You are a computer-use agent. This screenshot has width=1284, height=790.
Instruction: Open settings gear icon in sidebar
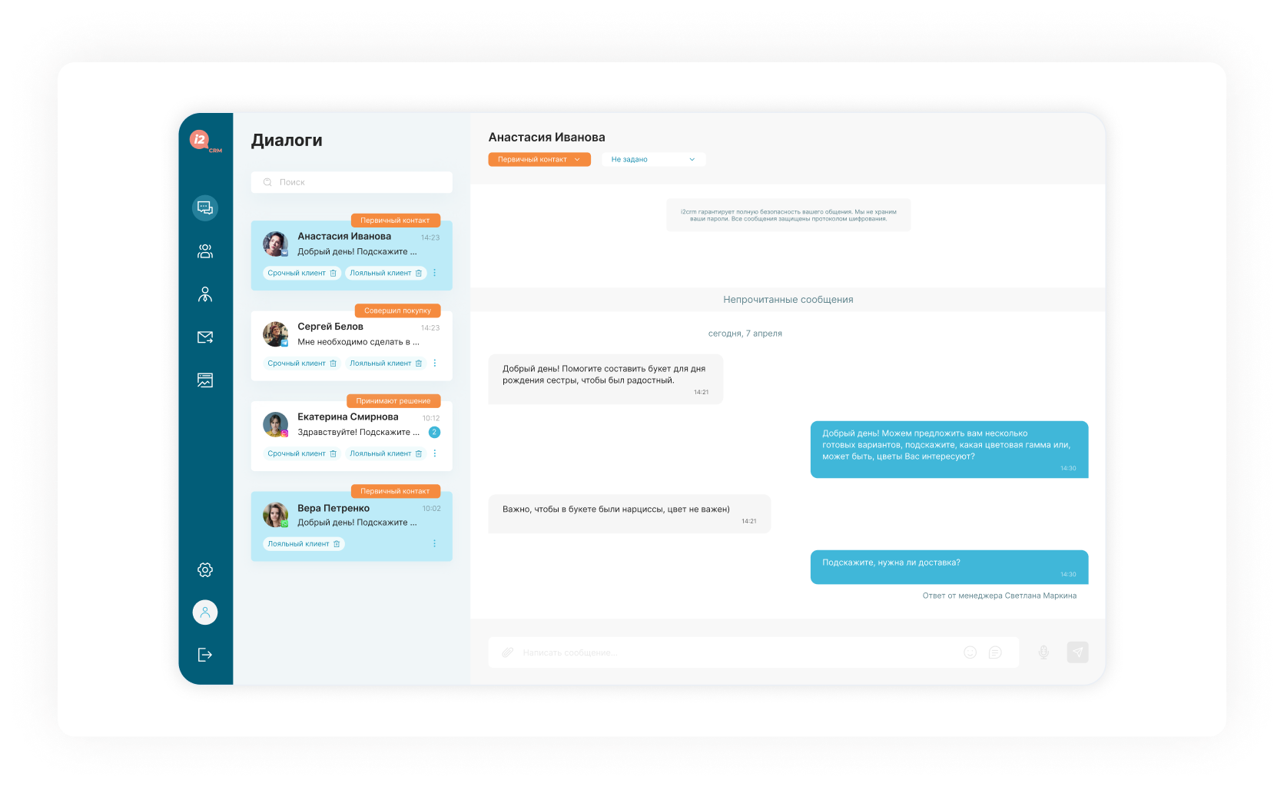205,569
